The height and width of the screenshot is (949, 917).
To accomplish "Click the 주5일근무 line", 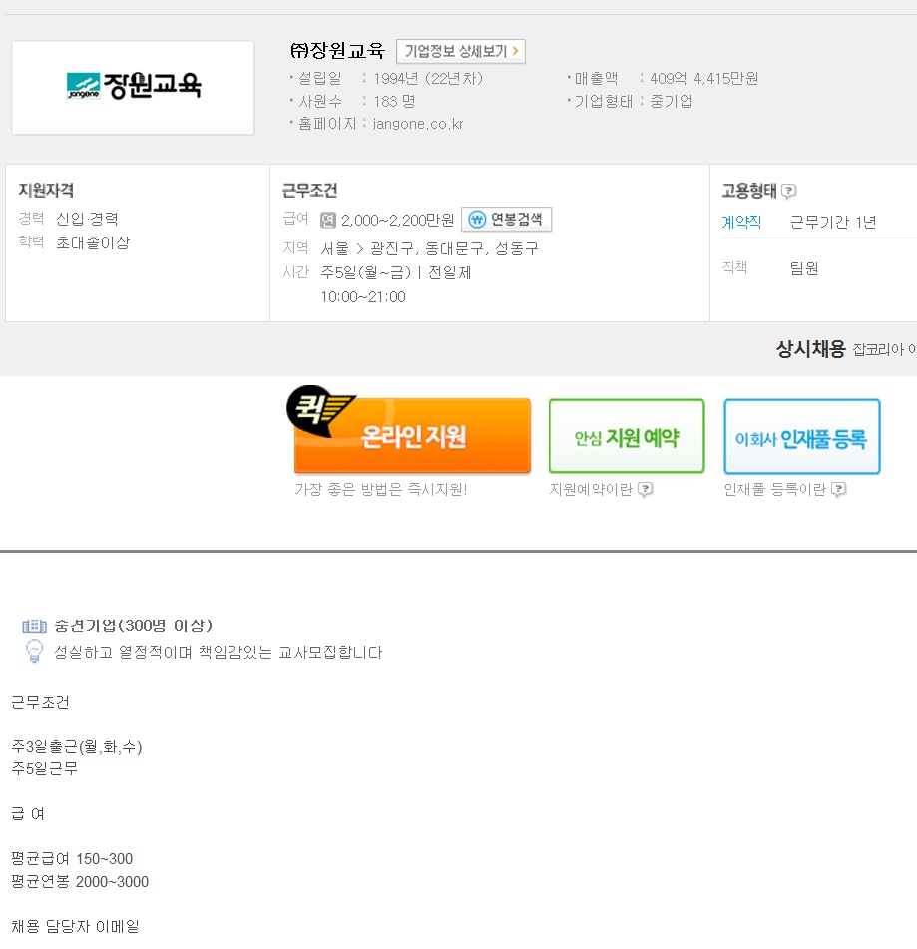I will (x=45, y=768).
